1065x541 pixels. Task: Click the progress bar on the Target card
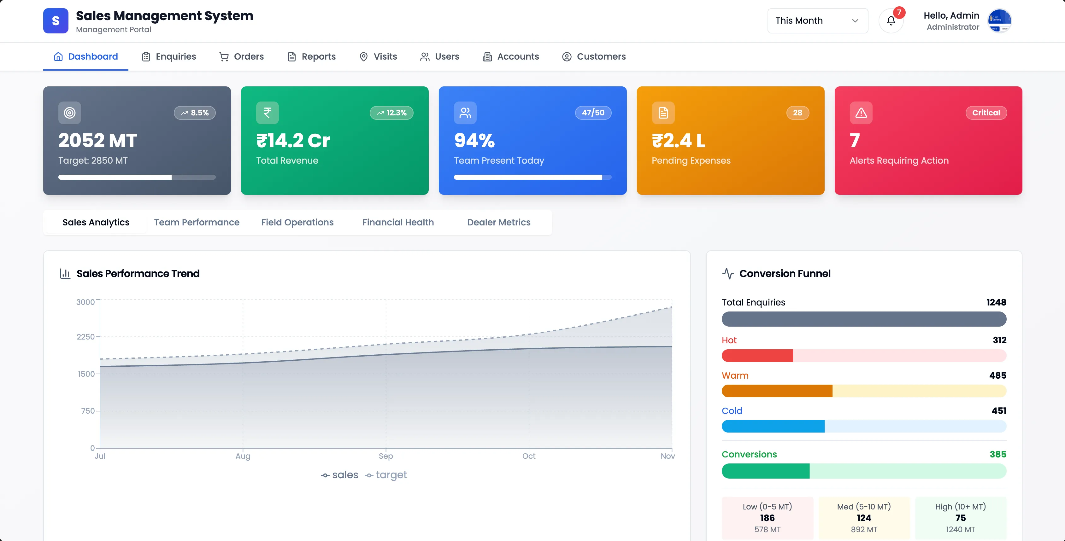[x=137, y=177]
